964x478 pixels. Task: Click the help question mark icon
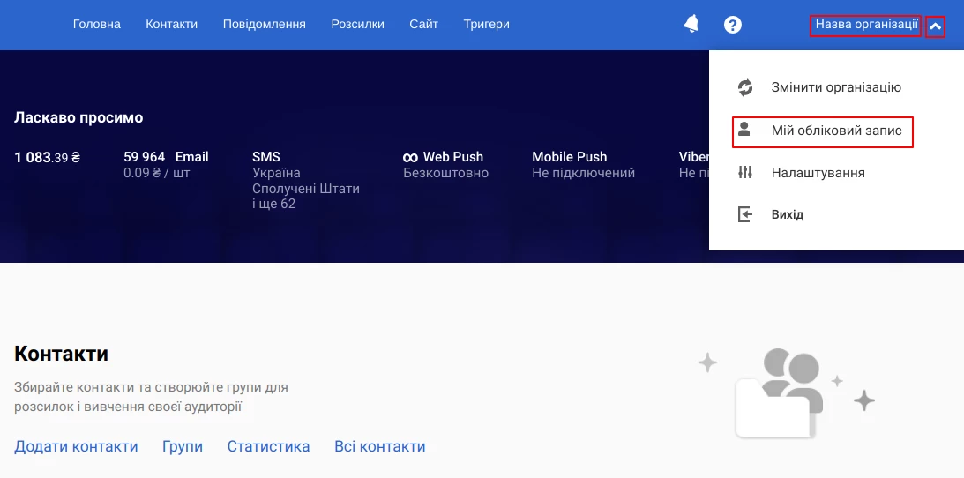click(733, 25)
